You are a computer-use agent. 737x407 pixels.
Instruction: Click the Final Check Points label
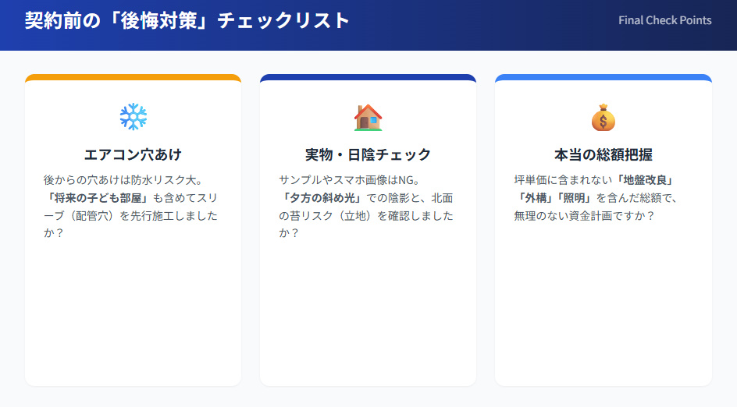click(x=664, y=20)
